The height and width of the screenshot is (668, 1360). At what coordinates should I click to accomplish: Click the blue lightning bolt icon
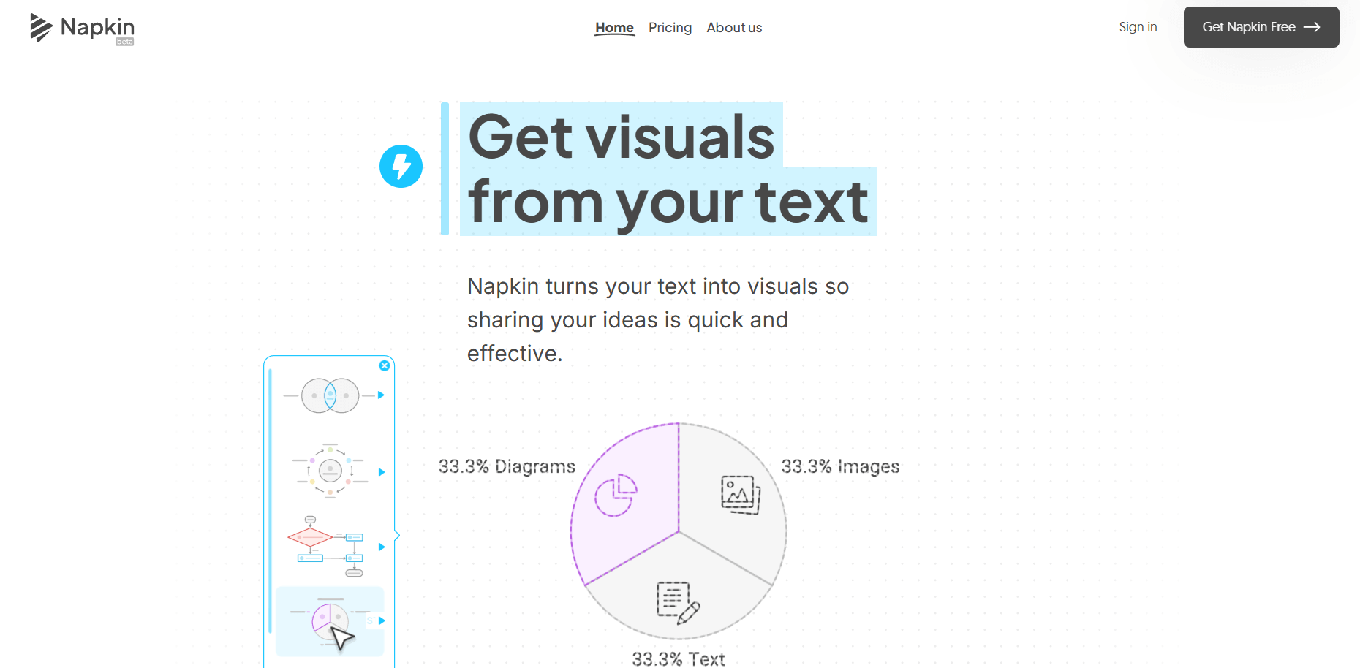click(x=401, y=167)
